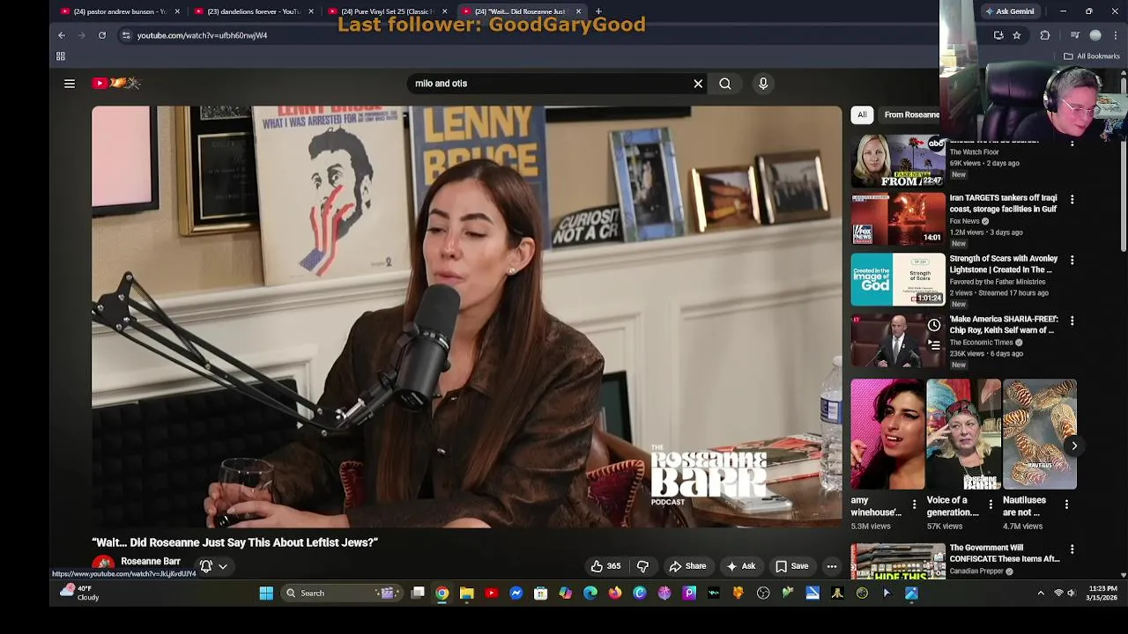The height and width of the screenshot is (634, 1128).
Task: Open 'Iran TARGETS tankers' video title
Action: [1003, 203]
